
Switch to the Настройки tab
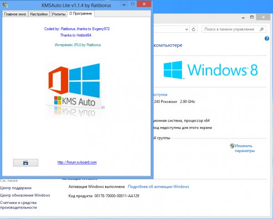39,14
